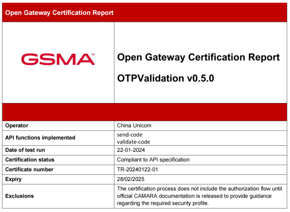Click the OTPValidation v0.5.0 subtitle
290x212 pixels.
tap(165, 78)
